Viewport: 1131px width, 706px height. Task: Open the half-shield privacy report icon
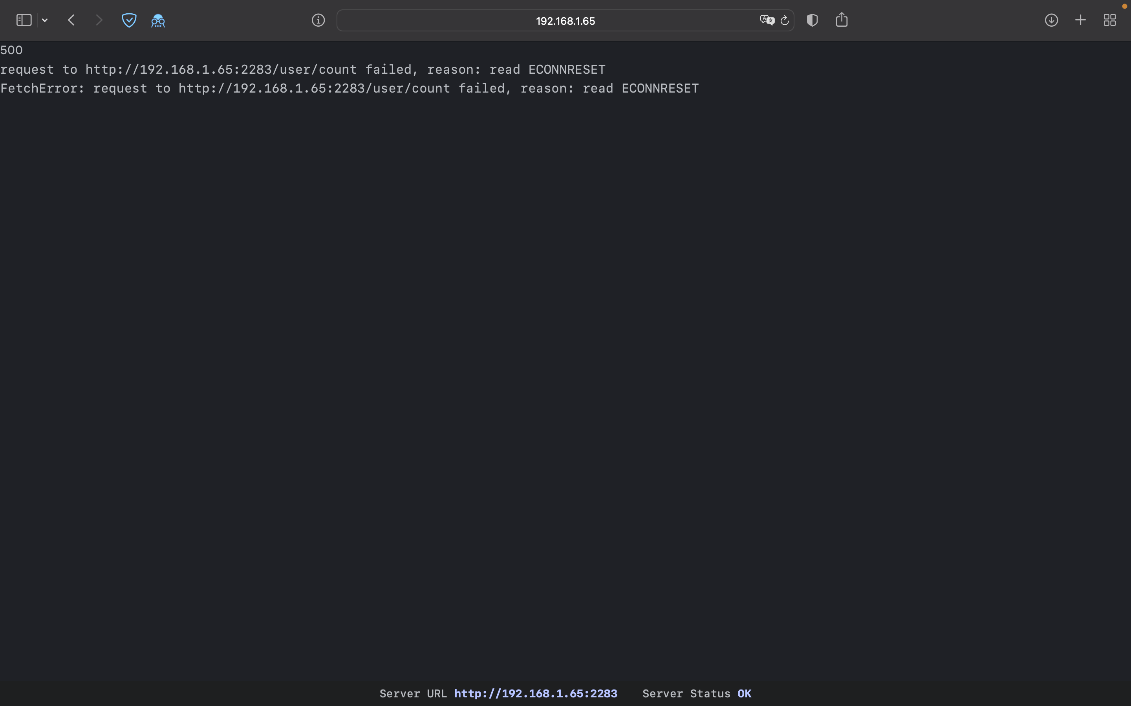click(x=812, y=20)
